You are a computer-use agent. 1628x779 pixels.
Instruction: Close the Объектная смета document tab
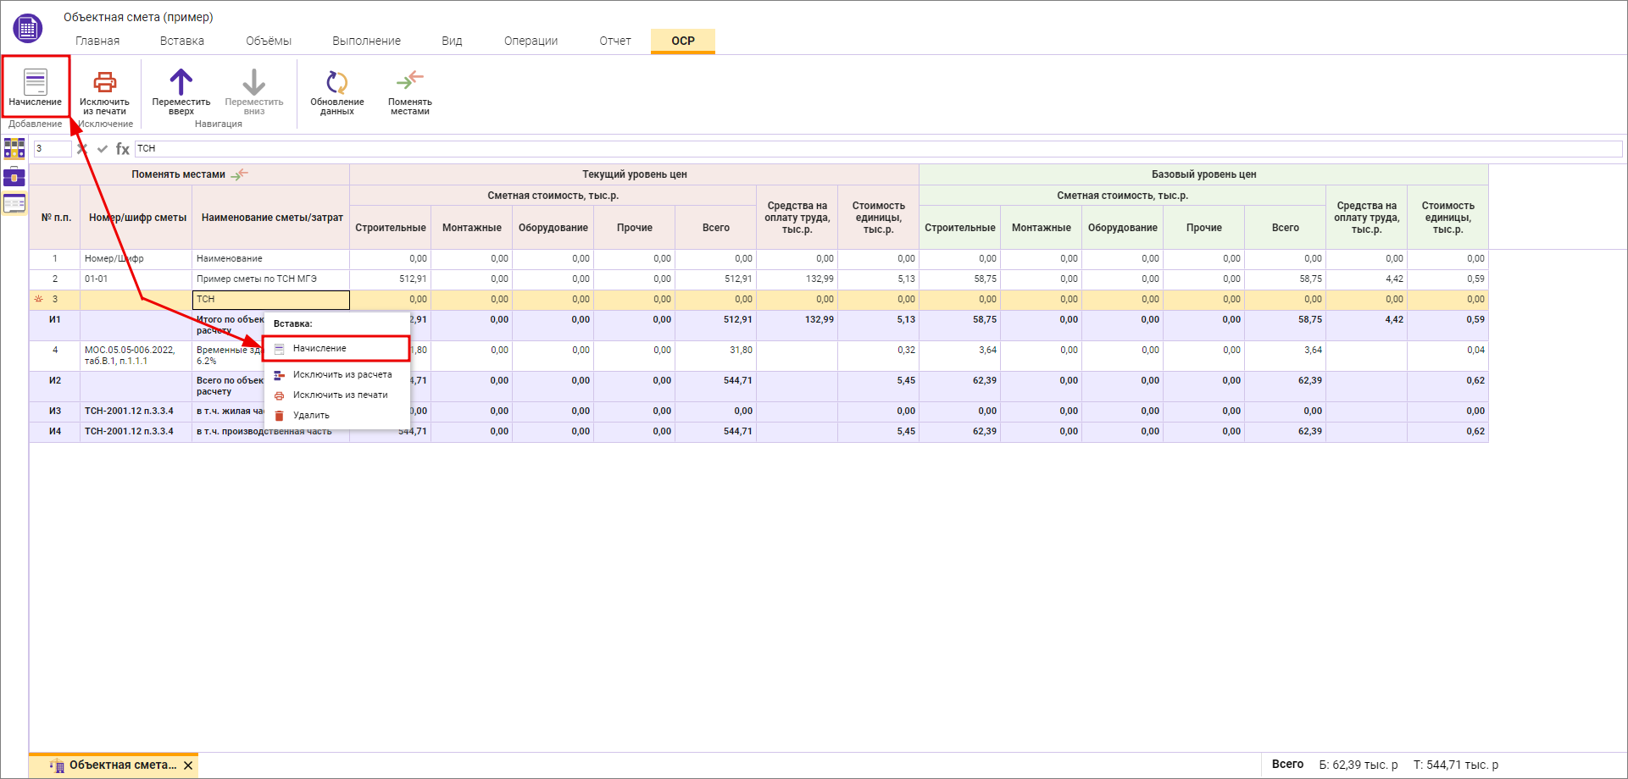click(x=188, y=765)
